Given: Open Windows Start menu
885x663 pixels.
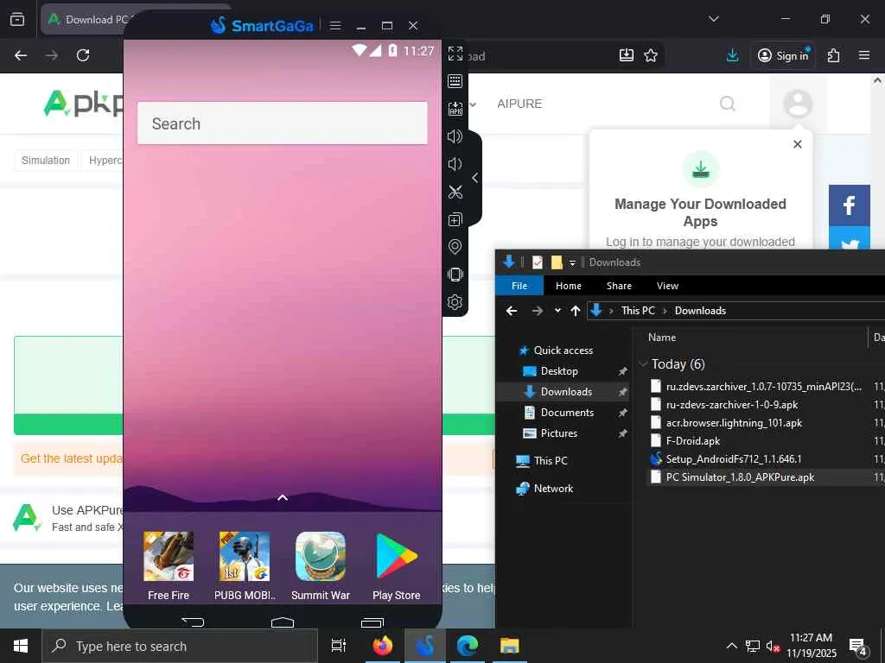Looking at the screenshot, I should 21,646.
